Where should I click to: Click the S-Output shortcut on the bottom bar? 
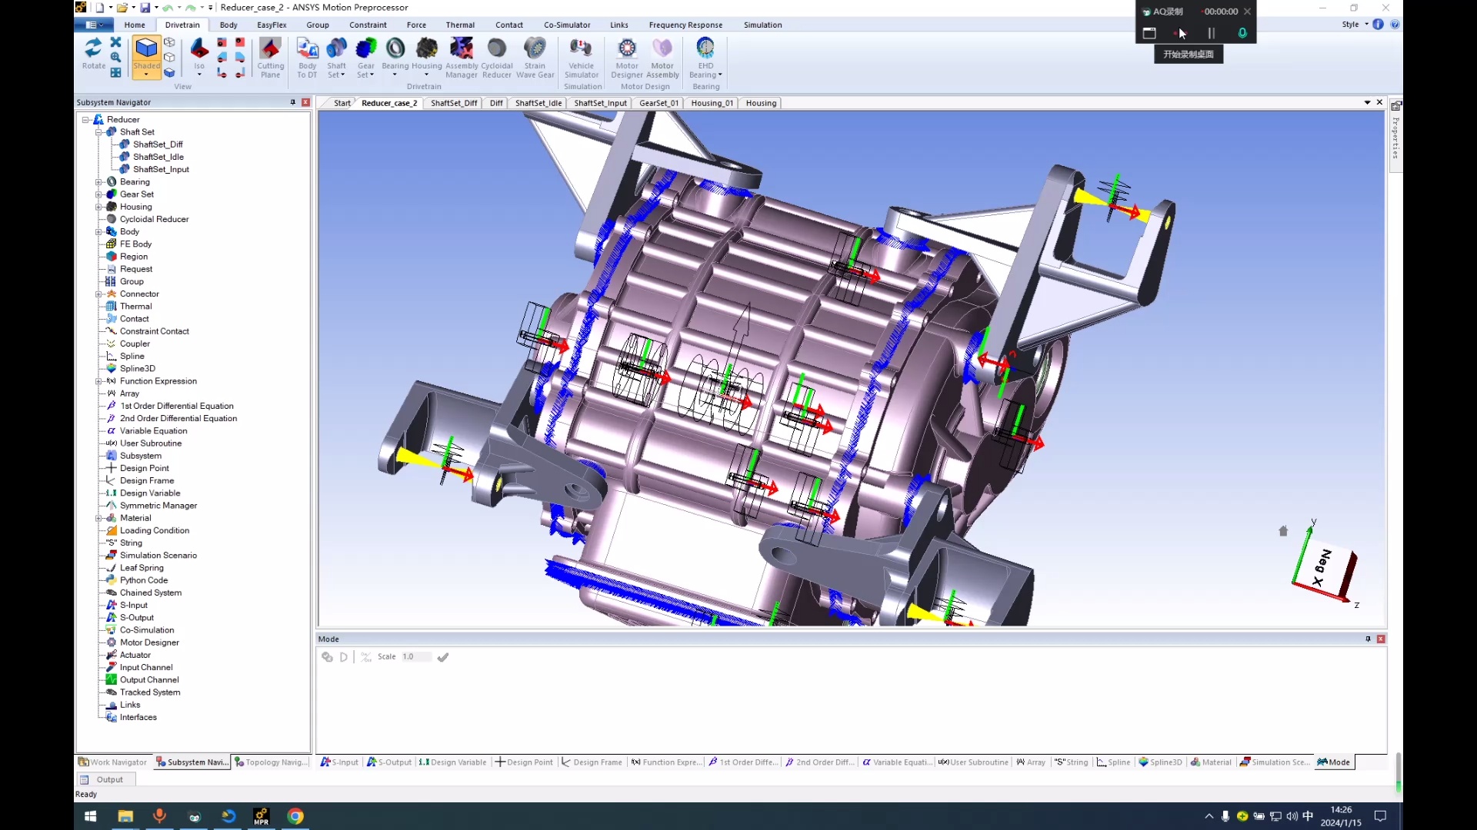click(x=388, y=762)
